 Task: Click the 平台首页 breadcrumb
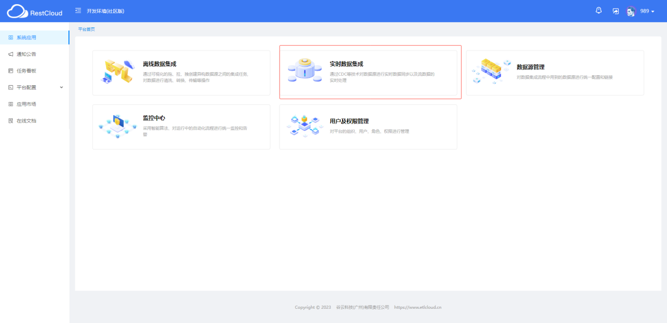point(86,29)
